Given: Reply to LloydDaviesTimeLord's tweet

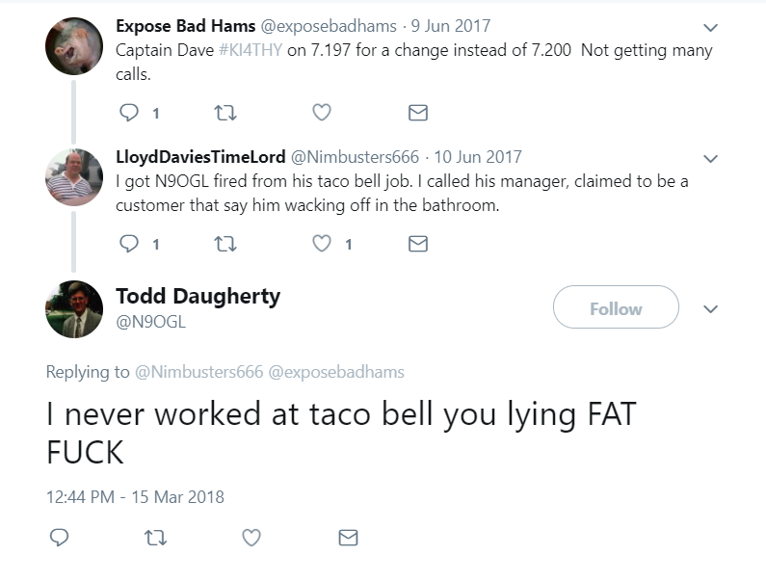Looking at the screenshot, I should (x=128, y=244).
